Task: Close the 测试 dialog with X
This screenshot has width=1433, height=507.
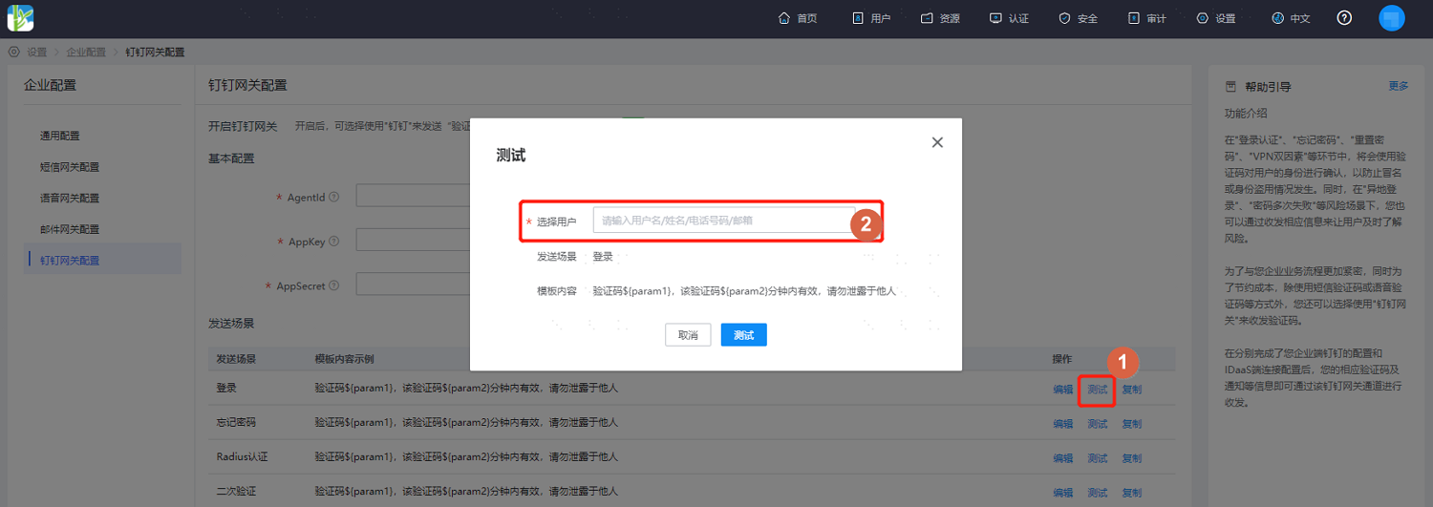Action: (937, 142)
